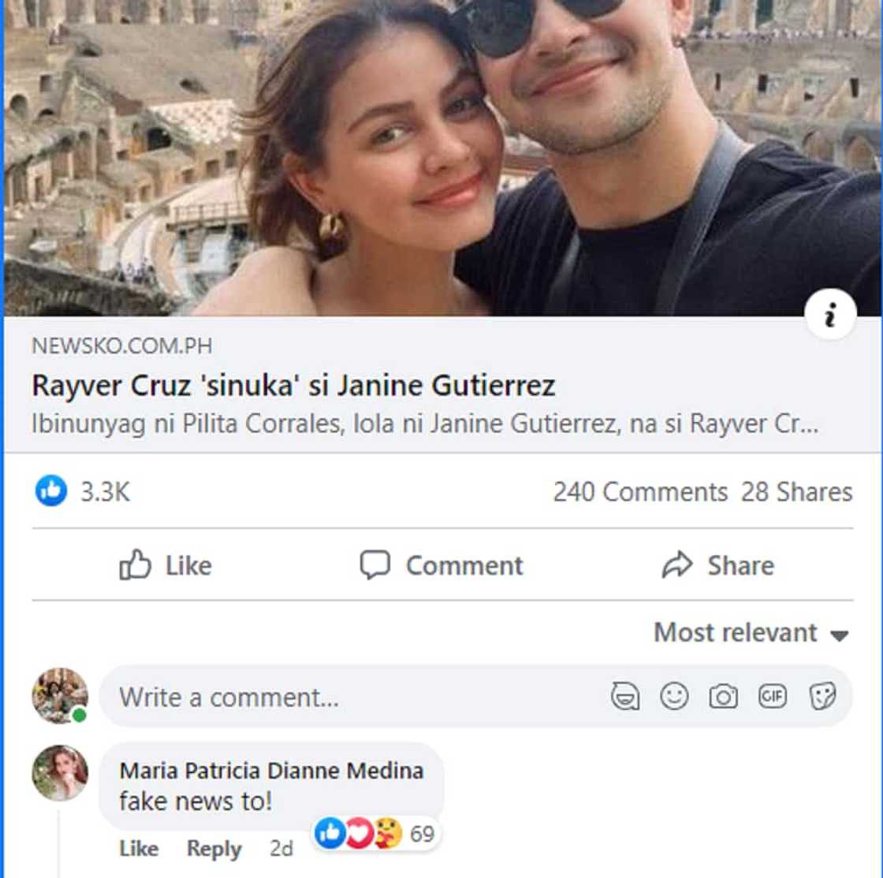Open the Most relevant sorting dropdown
The height and width of the screenshot is (878, 883).
pos(733,633)
